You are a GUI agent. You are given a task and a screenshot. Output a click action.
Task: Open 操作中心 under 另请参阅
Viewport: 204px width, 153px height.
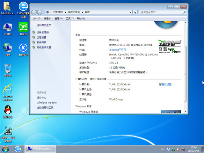click(41, 98)
